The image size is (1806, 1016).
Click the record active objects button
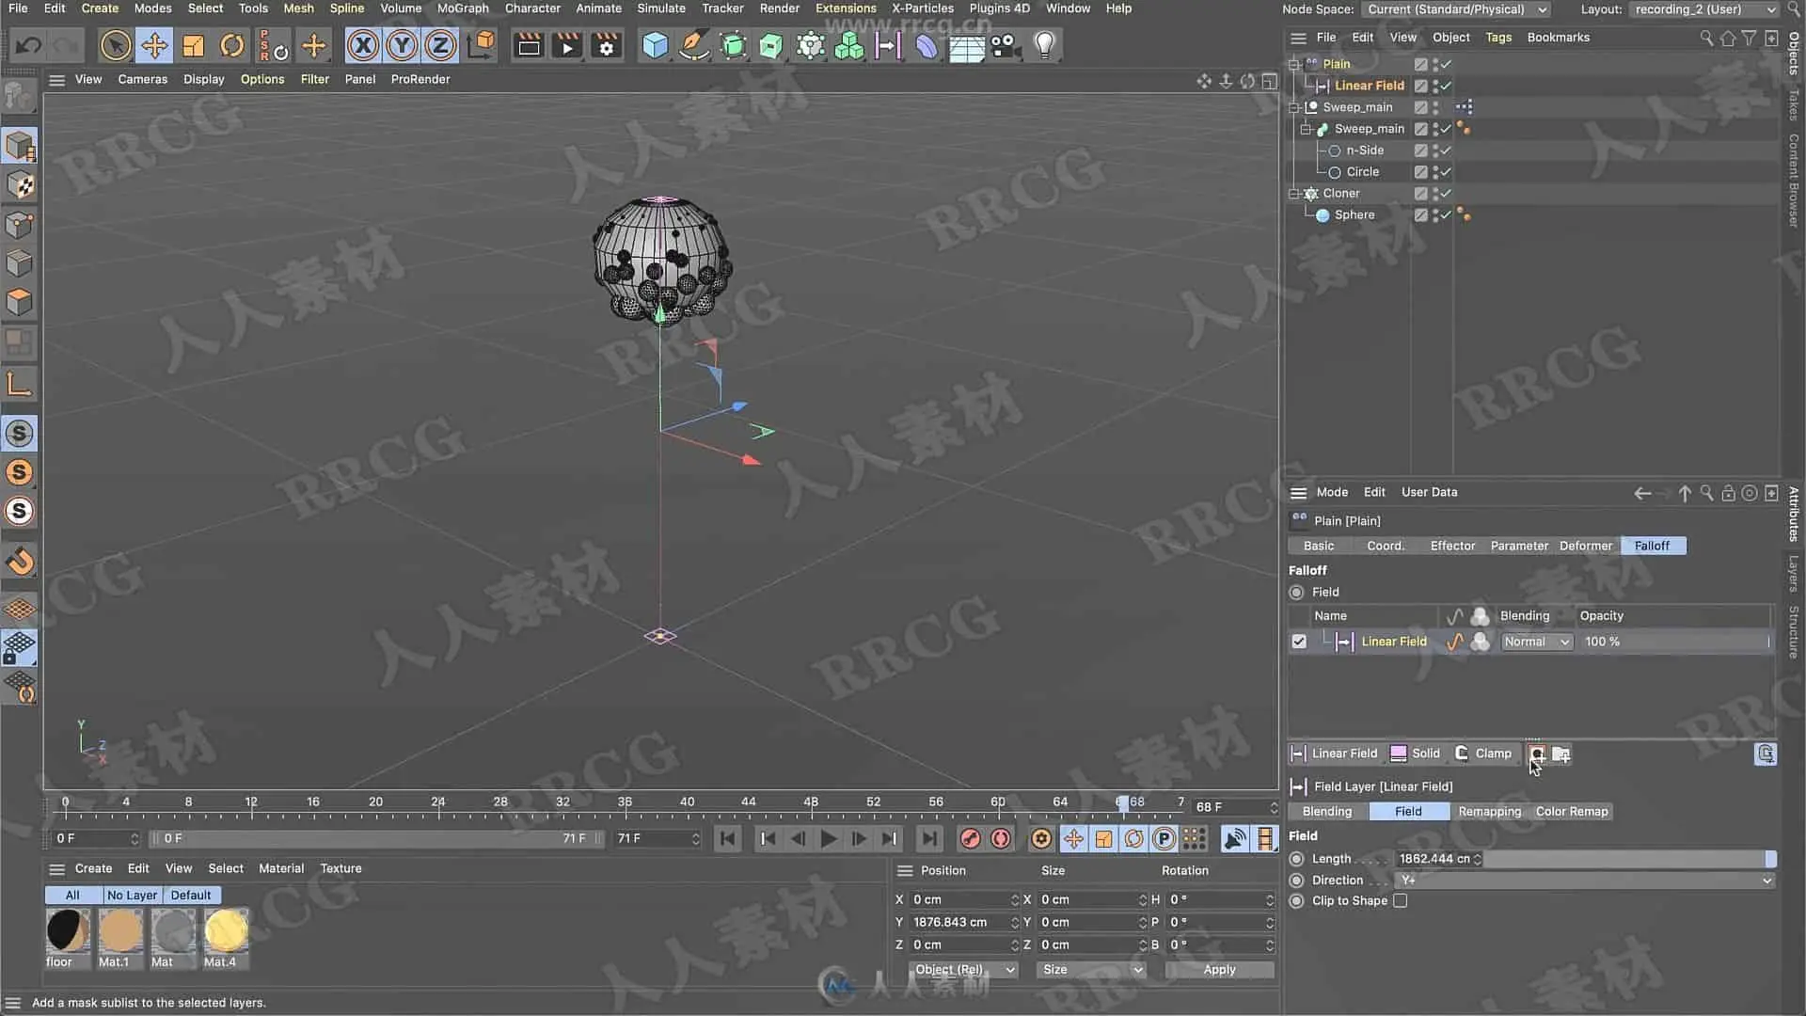point(971,838)
